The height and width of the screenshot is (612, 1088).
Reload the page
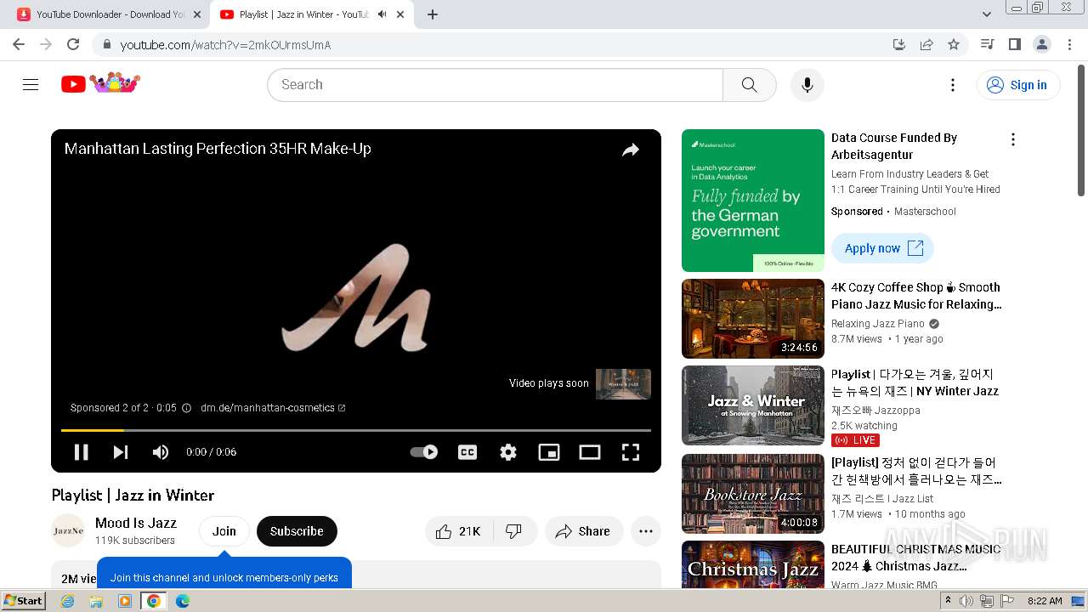pos(73,44)
